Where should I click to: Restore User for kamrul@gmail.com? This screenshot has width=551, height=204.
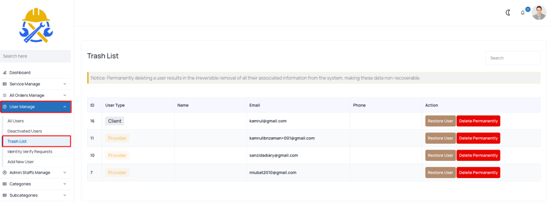click(x=440, y=121)
